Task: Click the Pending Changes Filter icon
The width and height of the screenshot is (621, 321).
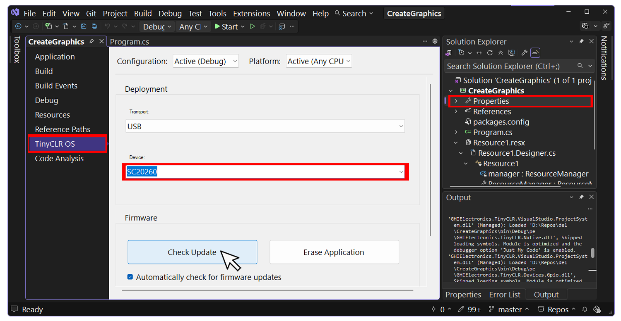Action: point(462,53)
